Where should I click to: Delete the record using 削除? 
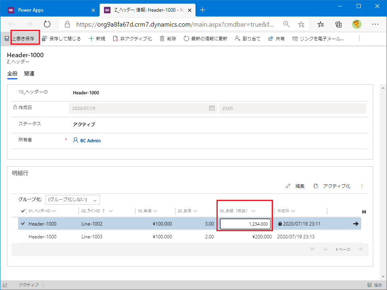168,39
